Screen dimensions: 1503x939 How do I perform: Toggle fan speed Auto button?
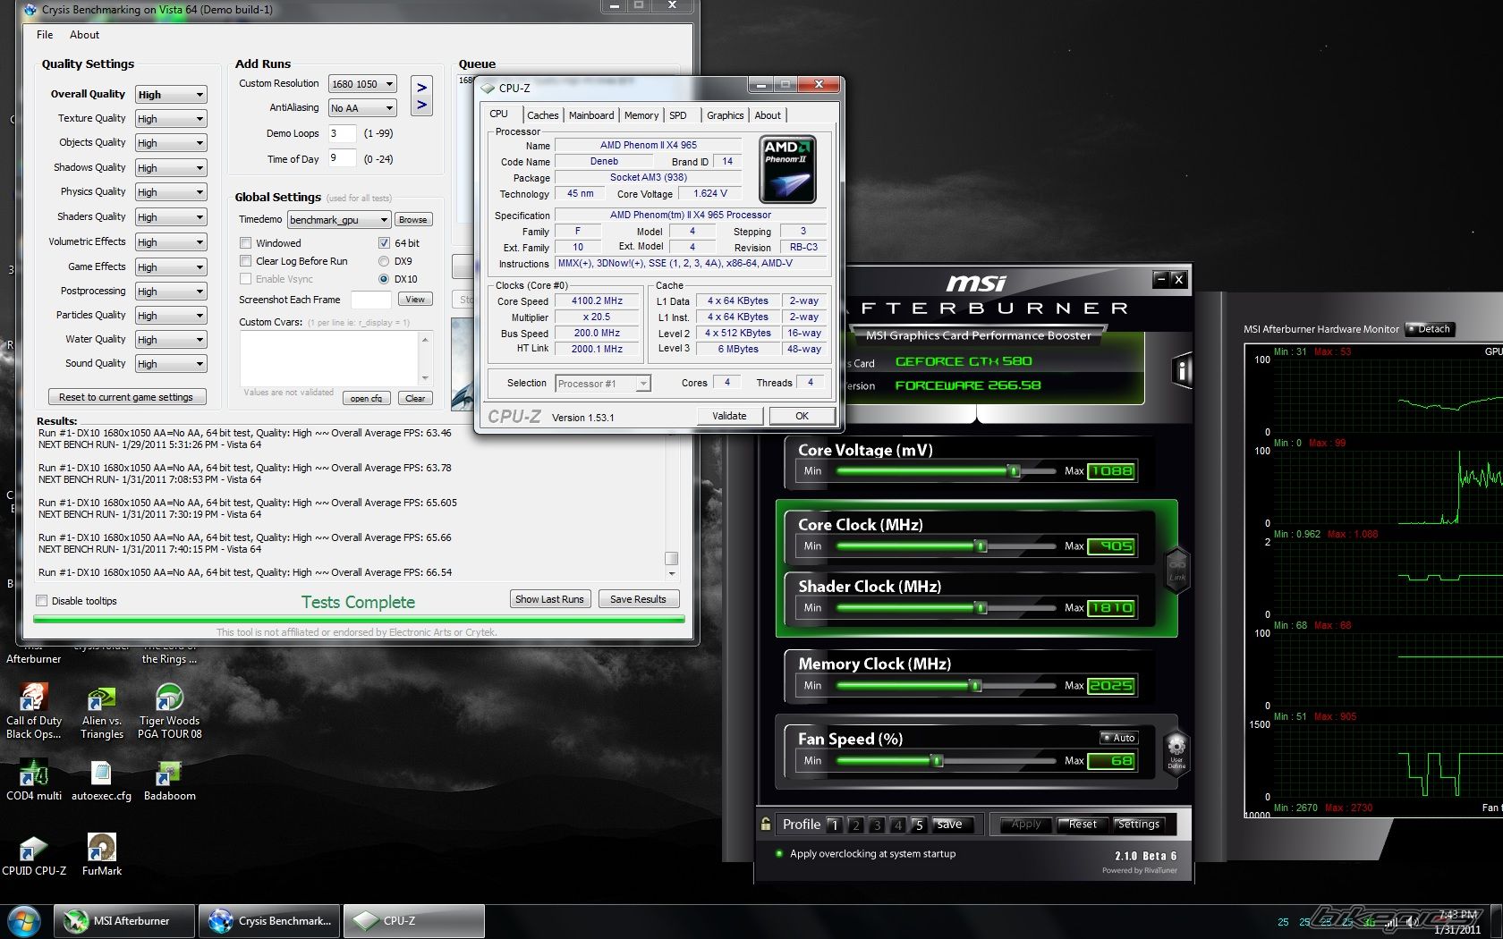[x=1118, y=738]
